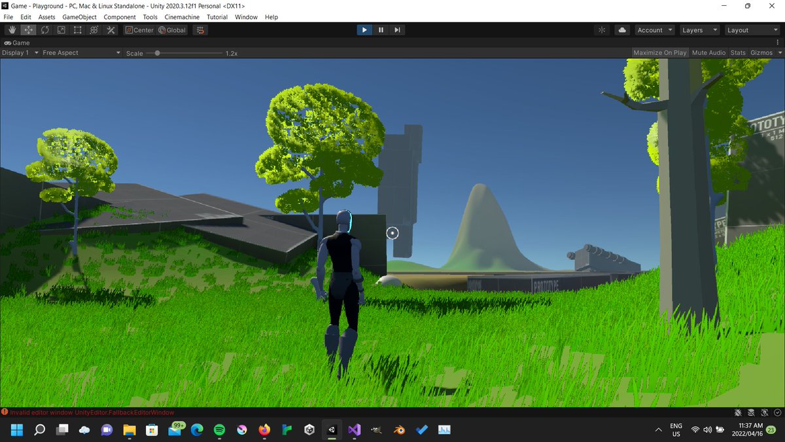Open the Layout dropdown

point(752,30)
